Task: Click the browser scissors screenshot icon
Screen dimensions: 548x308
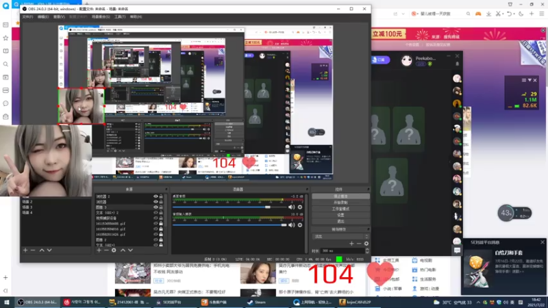Action: (498, 14)
